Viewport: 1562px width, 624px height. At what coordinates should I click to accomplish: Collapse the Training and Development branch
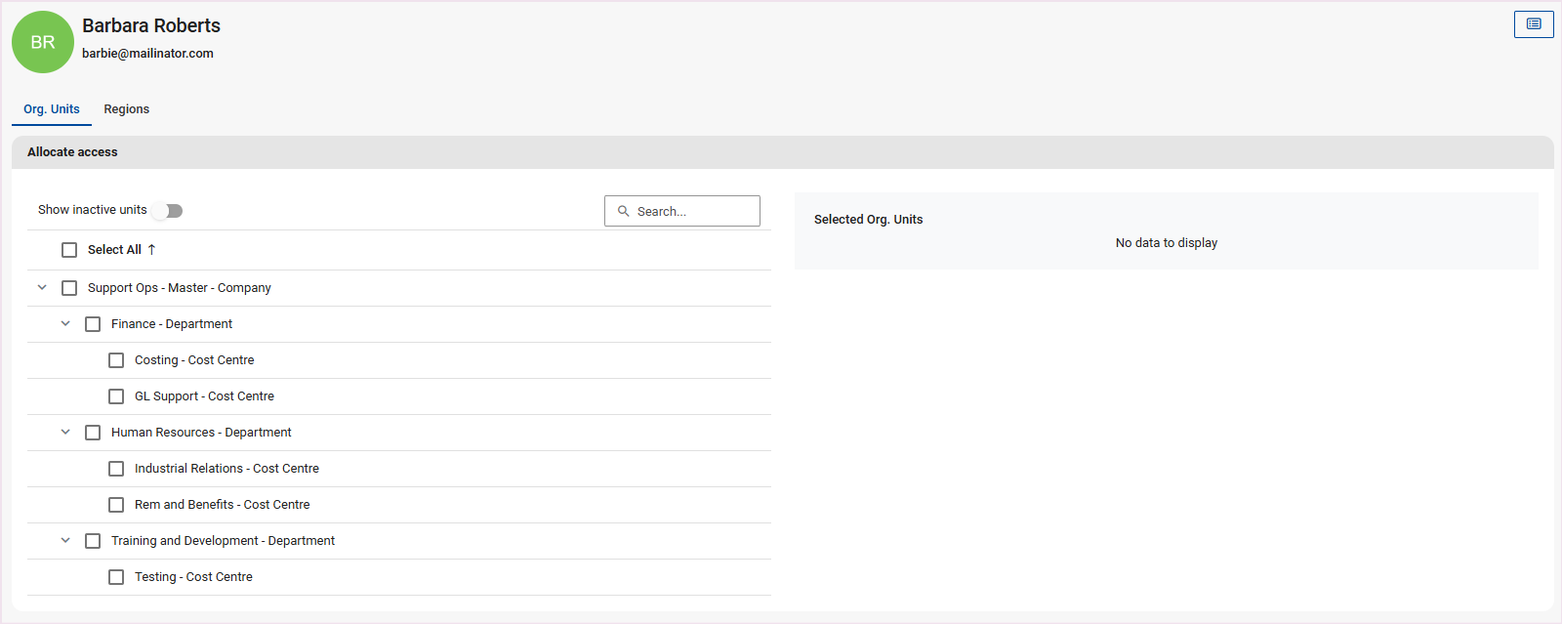(x=65, y=541)
